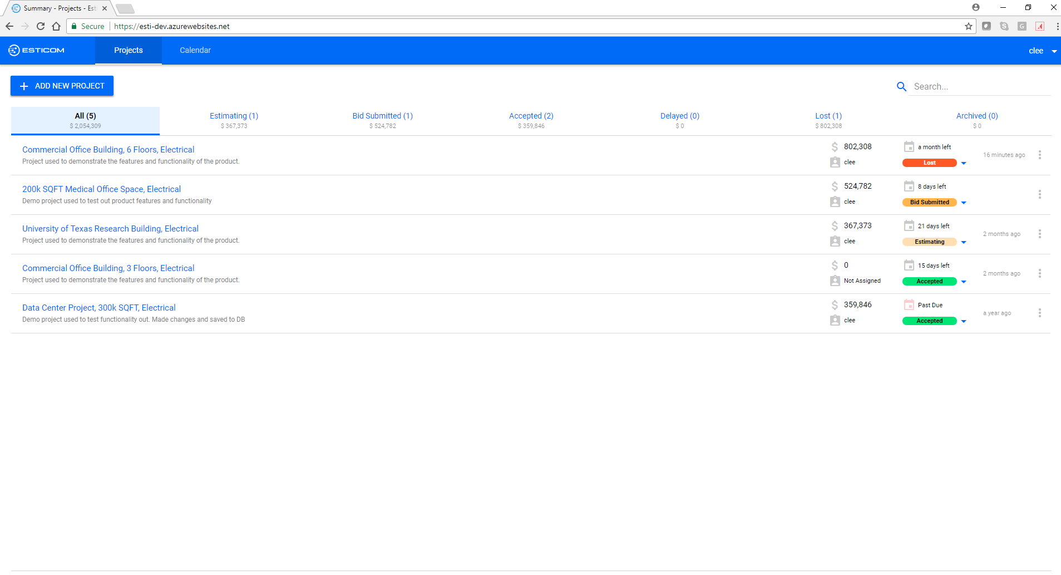Click assignee icon beside Not Assigned
1061x575 pixels.
point(835,281)
